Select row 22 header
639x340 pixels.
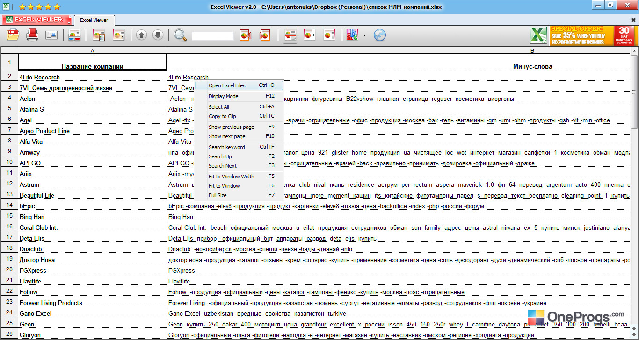pyautogui.click(x=9, y=291)
